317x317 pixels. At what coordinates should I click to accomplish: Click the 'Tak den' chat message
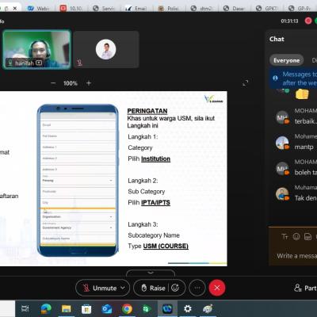point(306,198)
